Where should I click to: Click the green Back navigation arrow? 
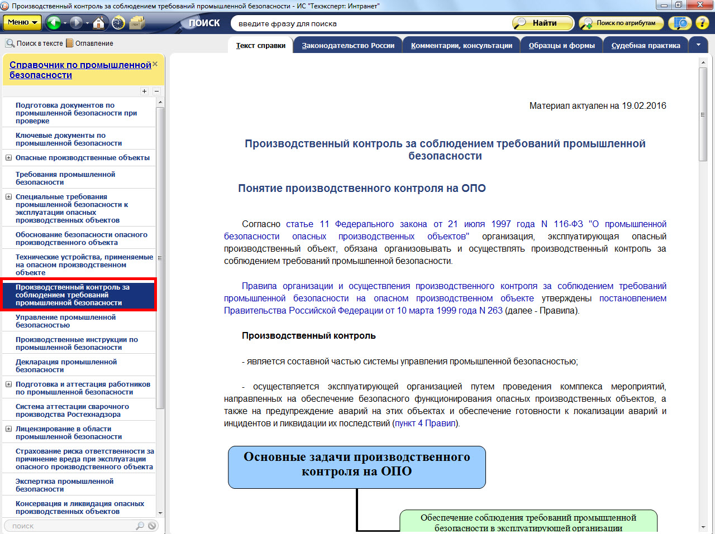click(54, 23)
